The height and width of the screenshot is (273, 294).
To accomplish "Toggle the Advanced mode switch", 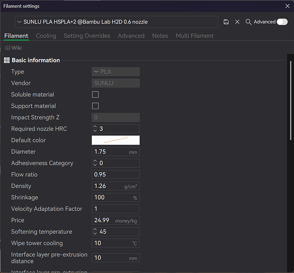I will [282, 22].
